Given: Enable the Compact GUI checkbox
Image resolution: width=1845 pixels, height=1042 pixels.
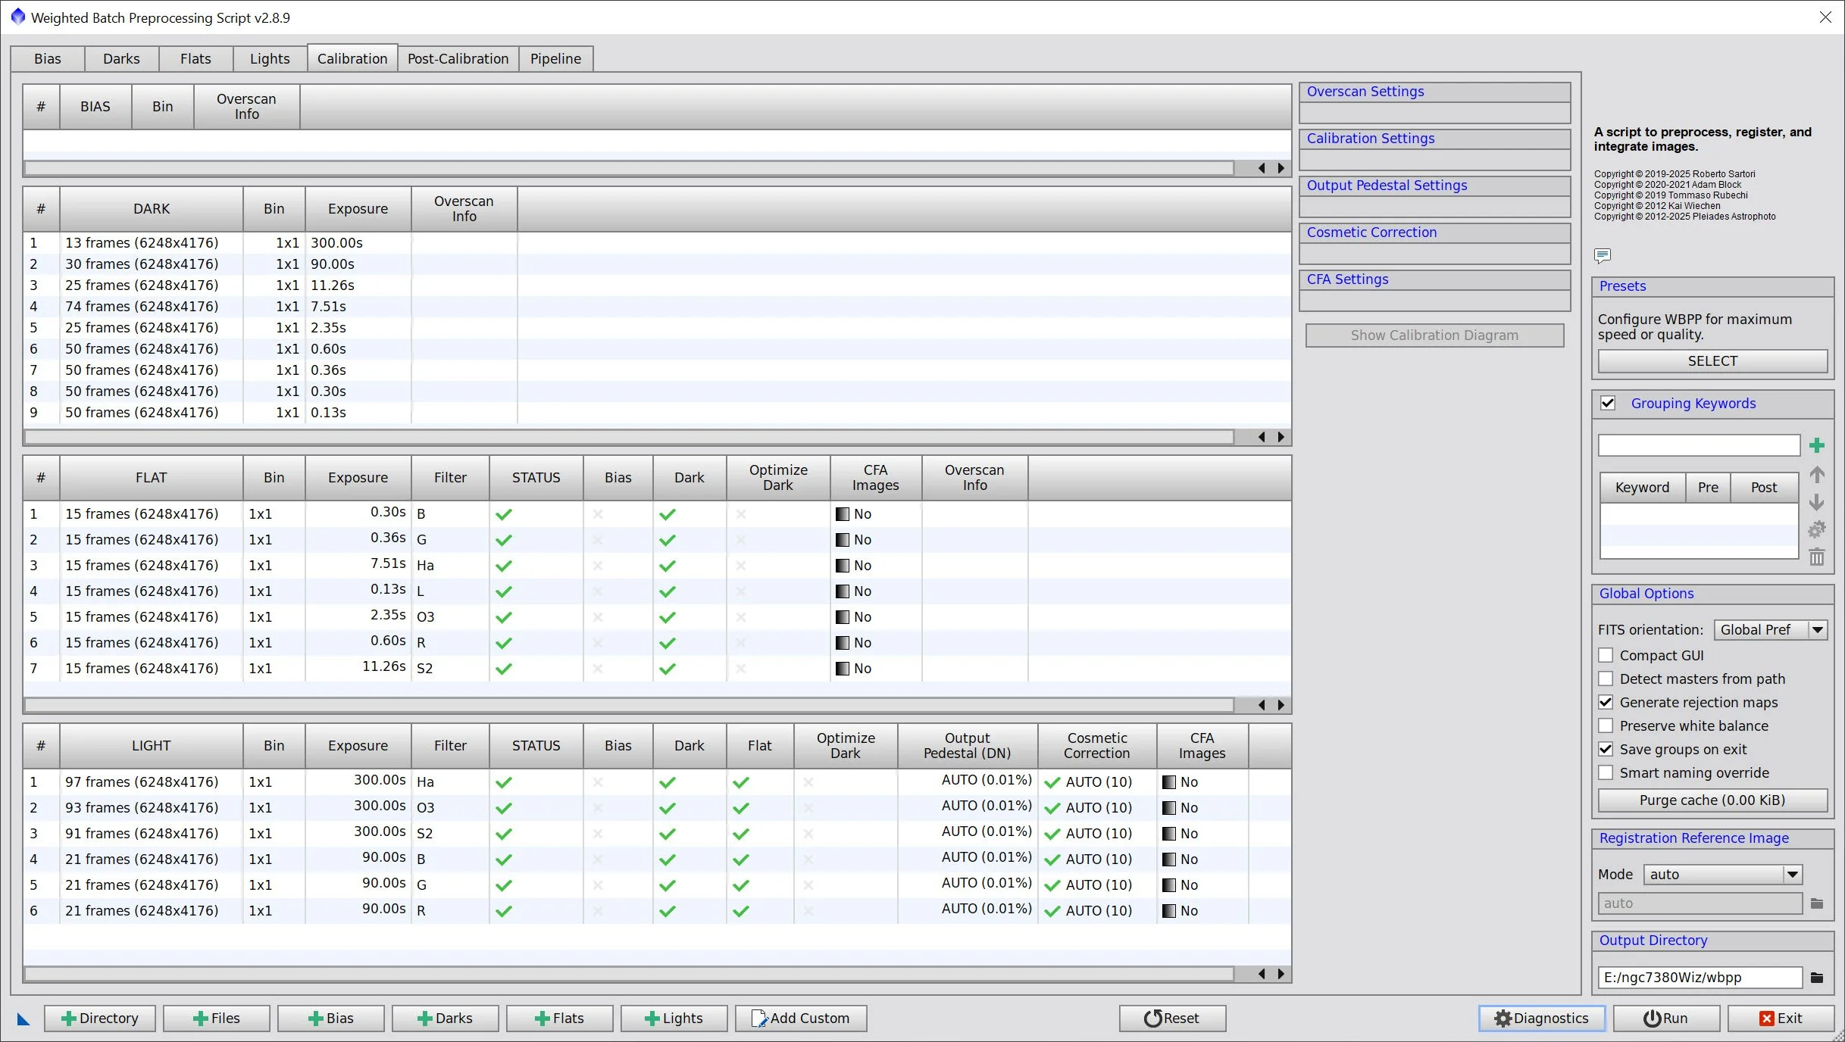Looking at the screenshot, I should click(1606, 655).
